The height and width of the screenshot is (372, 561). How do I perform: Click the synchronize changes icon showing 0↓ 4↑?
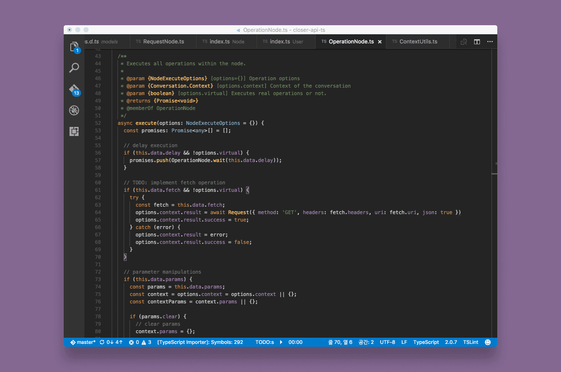(110, 342)
